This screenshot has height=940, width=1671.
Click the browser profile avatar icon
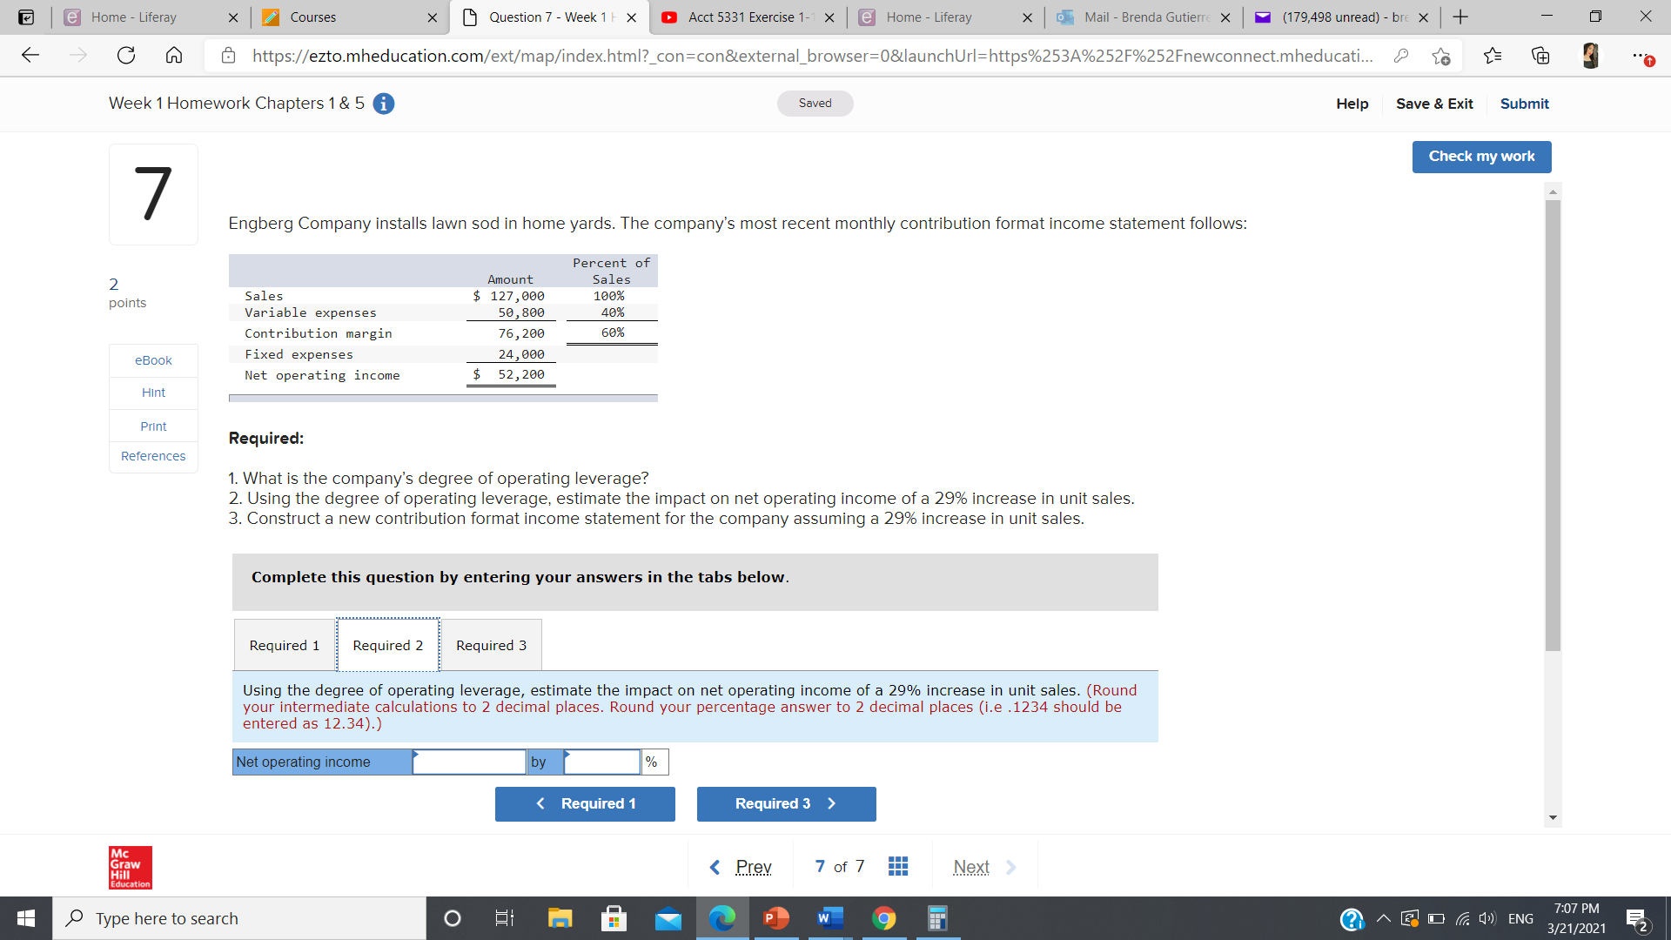tap(1590, 55)
